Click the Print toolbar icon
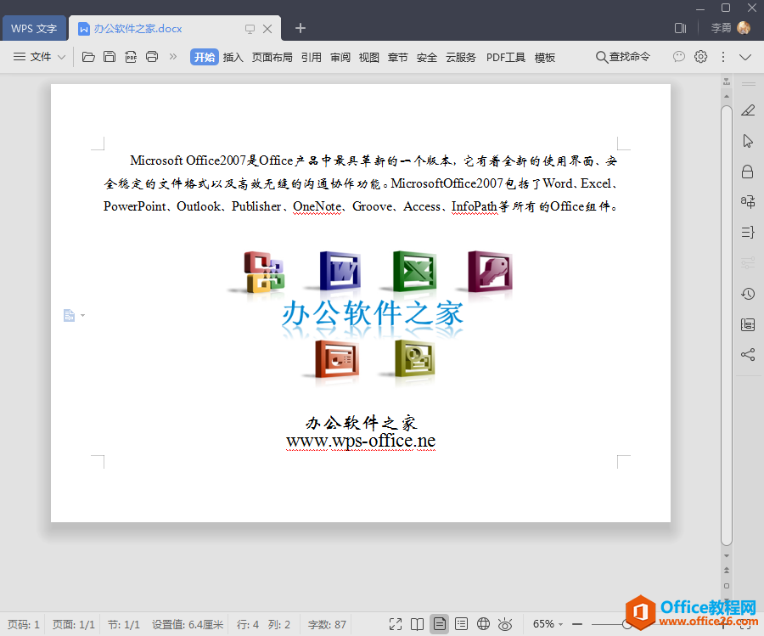Image resolution: width=764 pixels, height=636 pixels. [152, 57]
